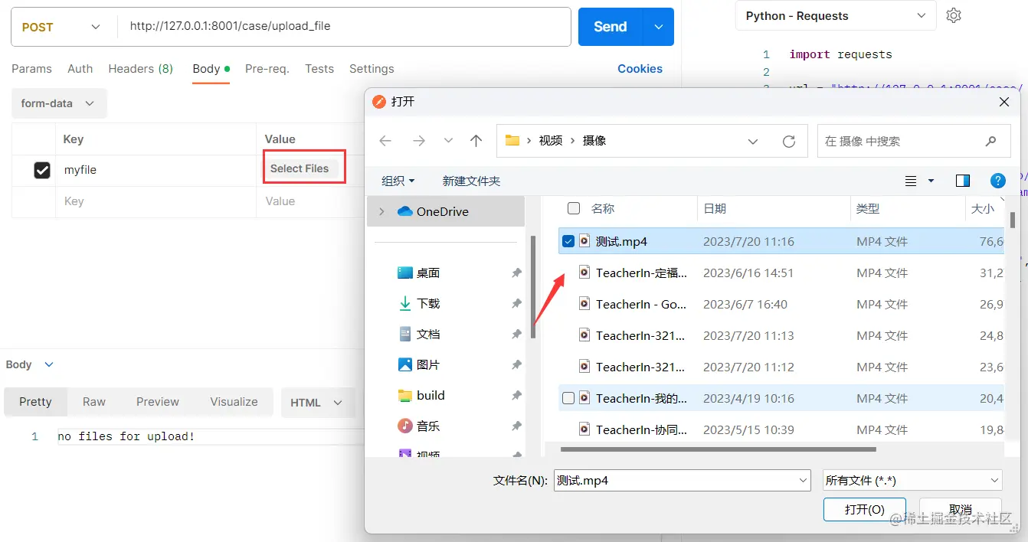Sort files by the 日期 column header

[774, 208]
